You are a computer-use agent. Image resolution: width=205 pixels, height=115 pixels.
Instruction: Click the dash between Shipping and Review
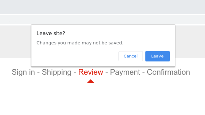(x=75, y=73)
